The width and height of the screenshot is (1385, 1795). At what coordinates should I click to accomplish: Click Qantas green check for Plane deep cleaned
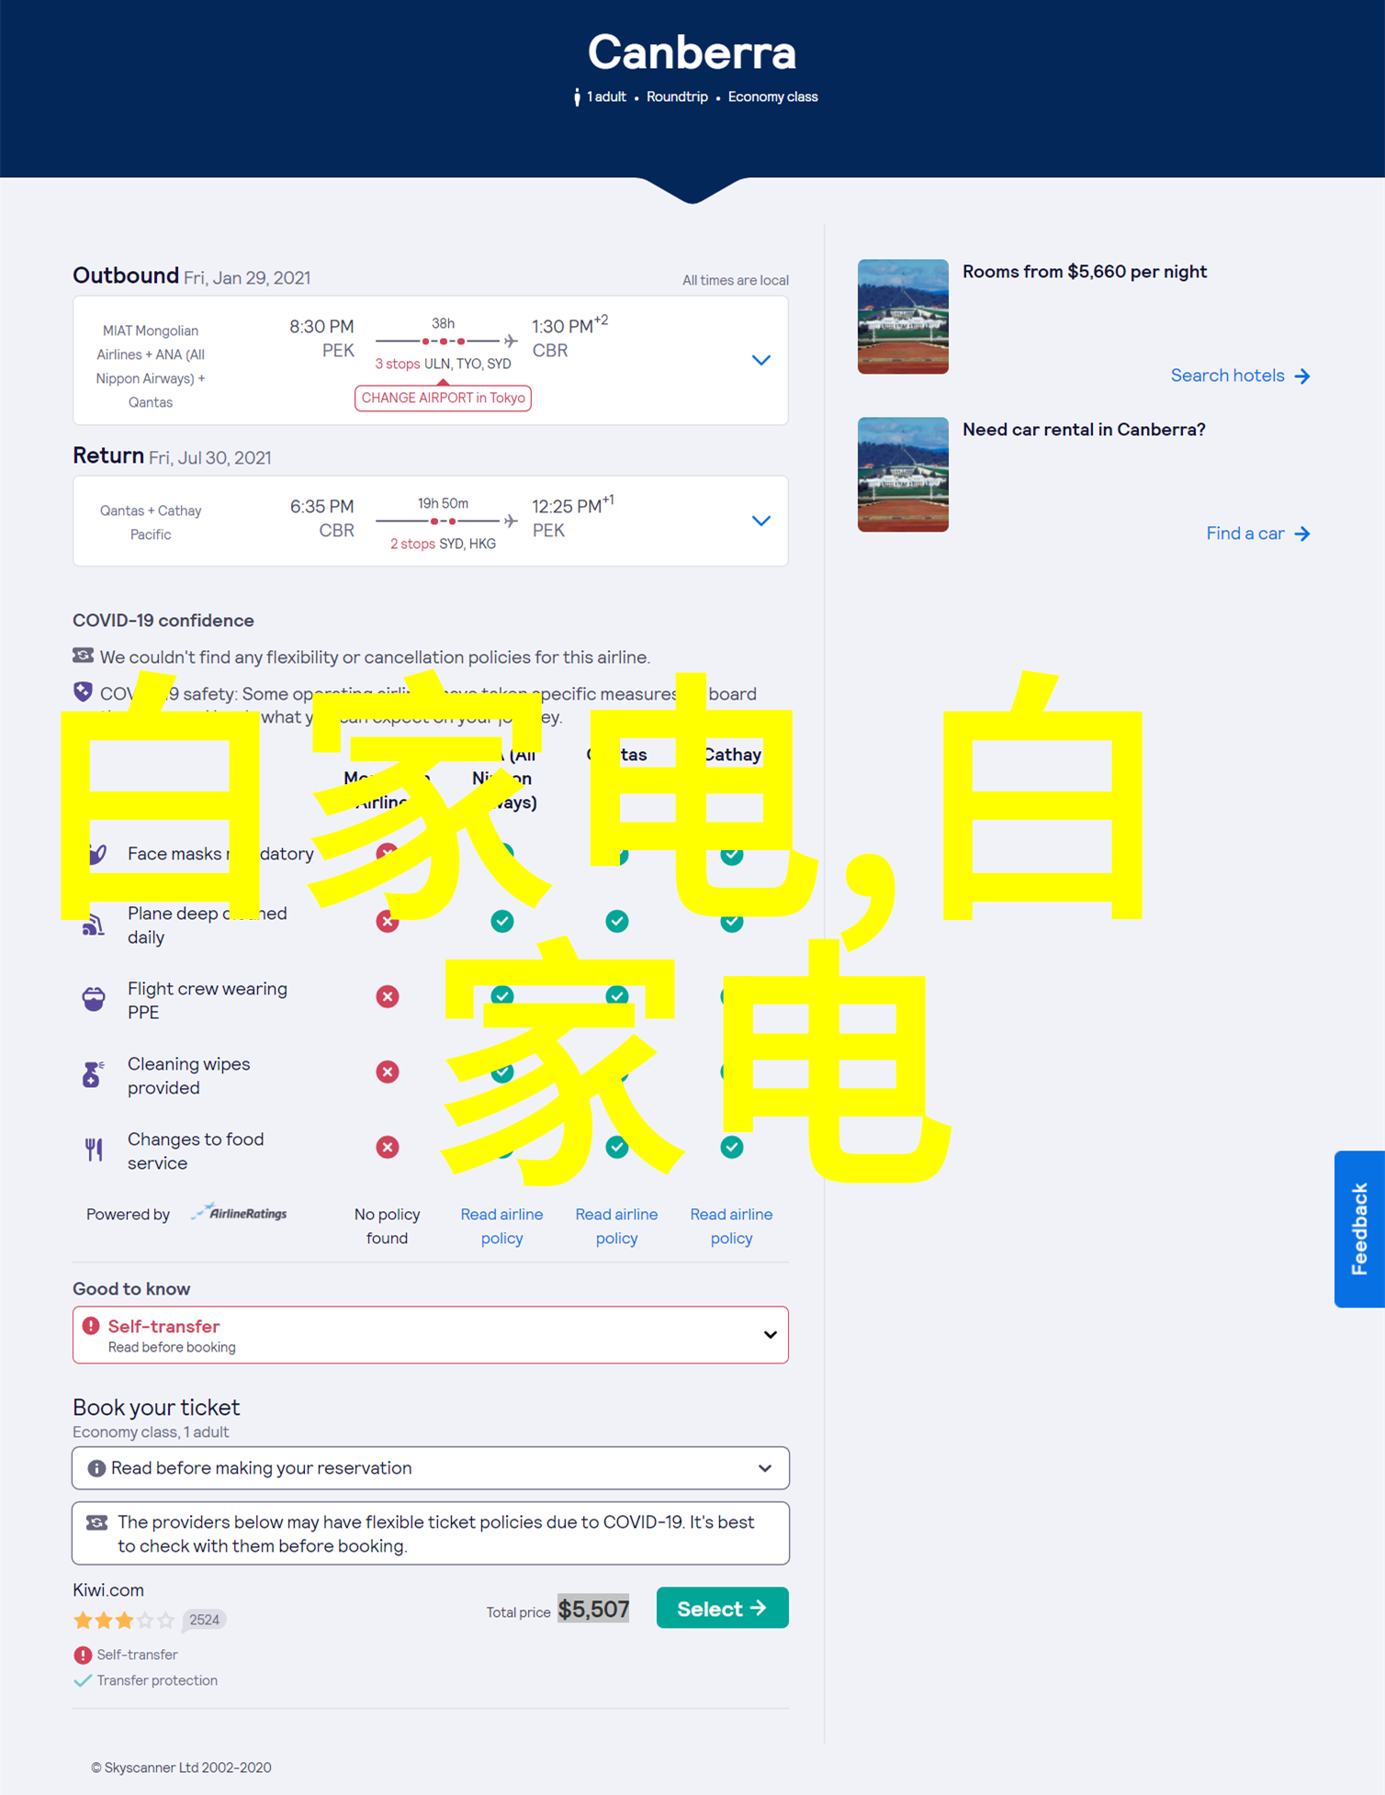[x=617, y=921]
